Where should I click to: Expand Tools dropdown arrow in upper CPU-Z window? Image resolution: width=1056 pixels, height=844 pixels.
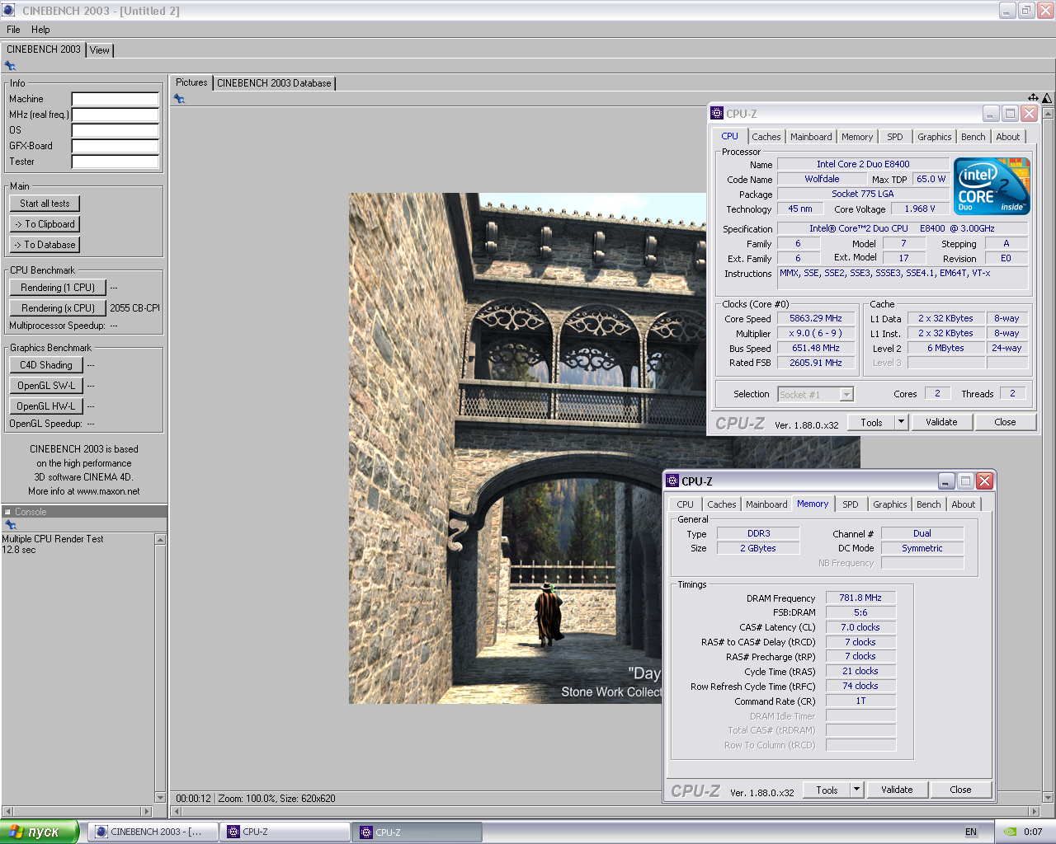[901, 422]
